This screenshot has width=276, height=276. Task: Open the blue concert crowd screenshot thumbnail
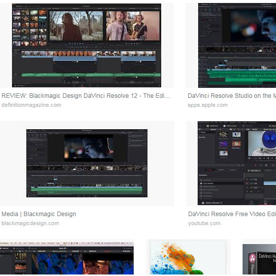click(67, 258)
